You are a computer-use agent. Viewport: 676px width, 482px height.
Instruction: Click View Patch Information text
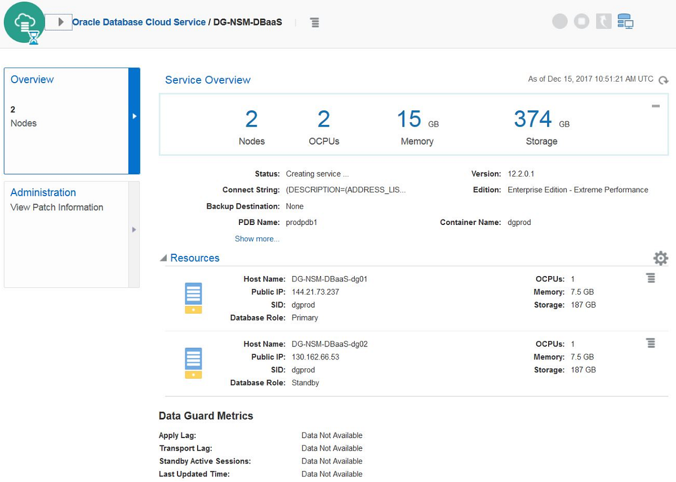pos(57,208)
